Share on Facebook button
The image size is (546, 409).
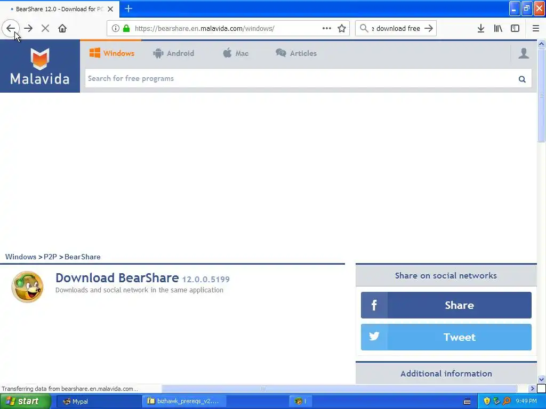point(446,305)
